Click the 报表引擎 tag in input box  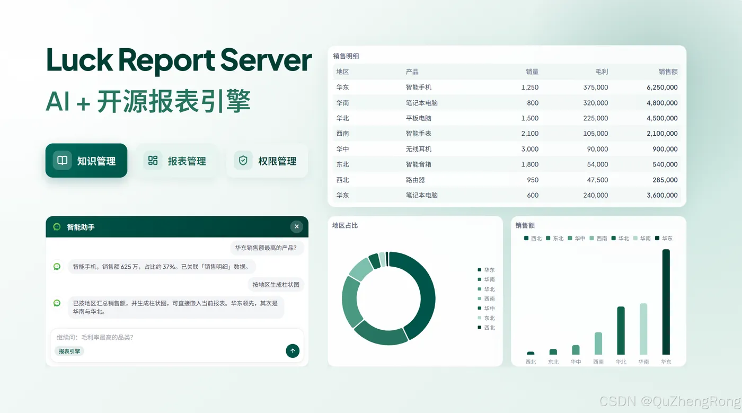(69, 351)
